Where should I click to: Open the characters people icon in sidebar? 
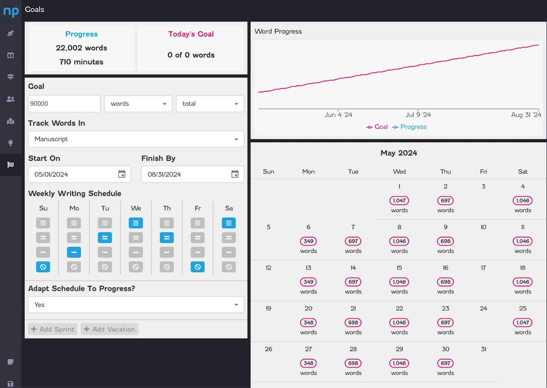click(x=11, y=99)
